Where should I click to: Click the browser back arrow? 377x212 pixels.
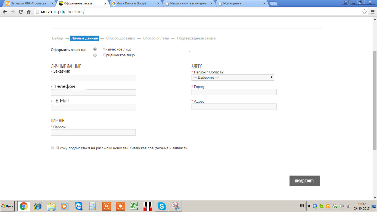coord(5,12)
